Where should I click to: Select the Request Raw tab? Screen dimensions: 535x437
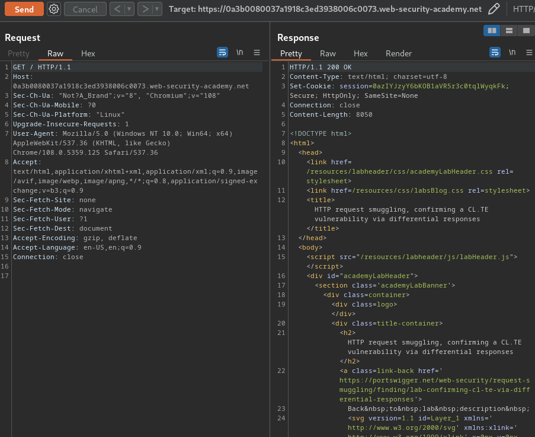[55, 53]
